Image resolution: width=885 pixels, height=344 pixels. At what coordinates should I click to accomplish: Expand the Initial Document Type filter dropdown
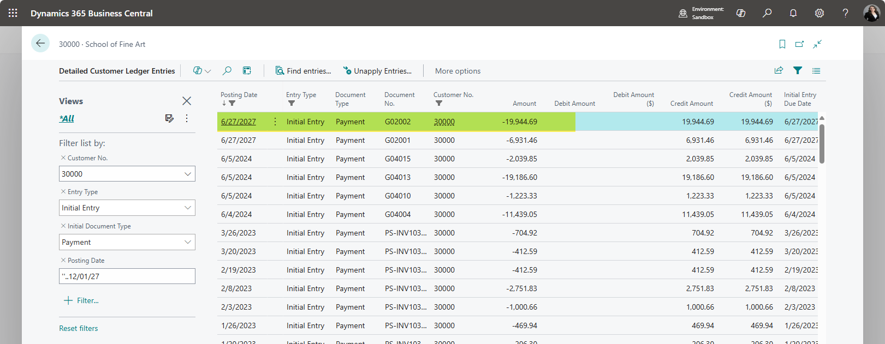(x=188, y=242)
